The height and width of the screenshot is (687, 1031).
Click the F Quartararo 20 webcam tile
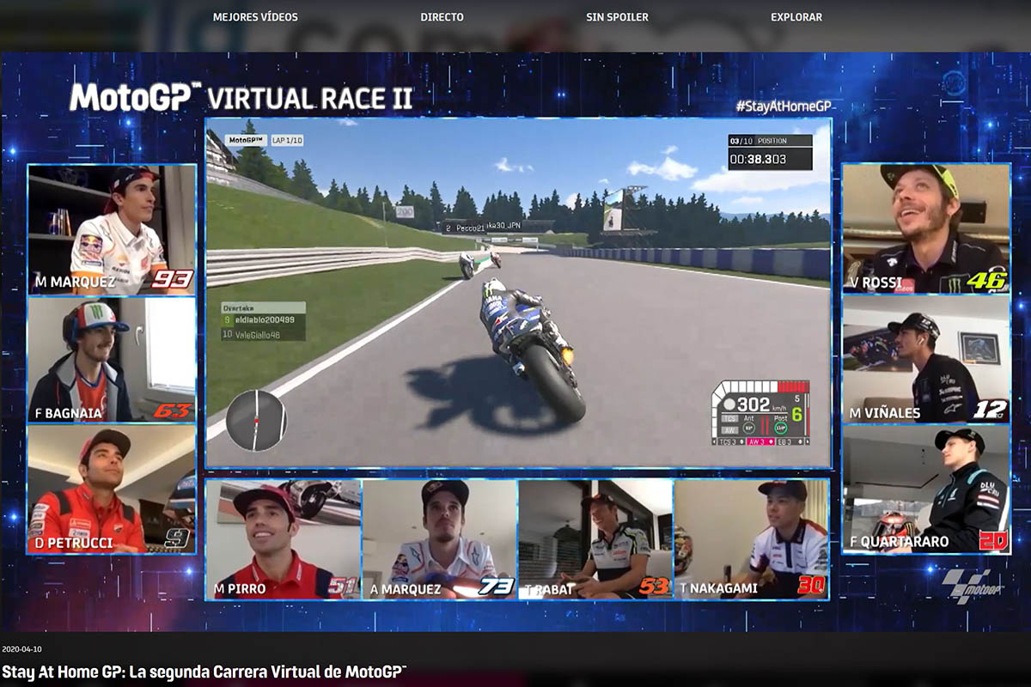[x=925, y=489]
